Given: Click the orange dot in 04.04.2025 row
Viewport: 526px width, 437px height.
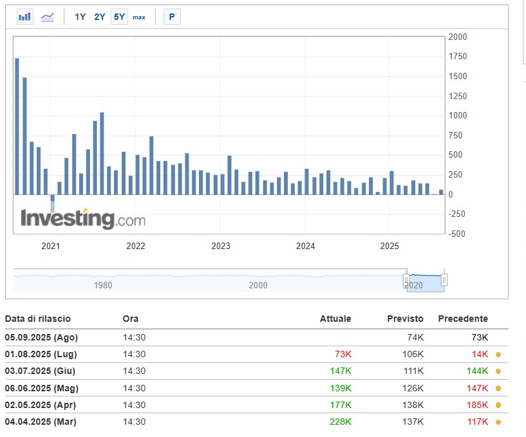Looking at the screenshot, I should click(498, 422).
